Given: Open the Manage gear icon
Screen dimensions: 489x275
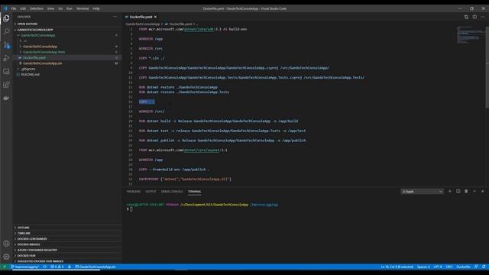Looking at the screenshot, I should [x=6, y=257].
